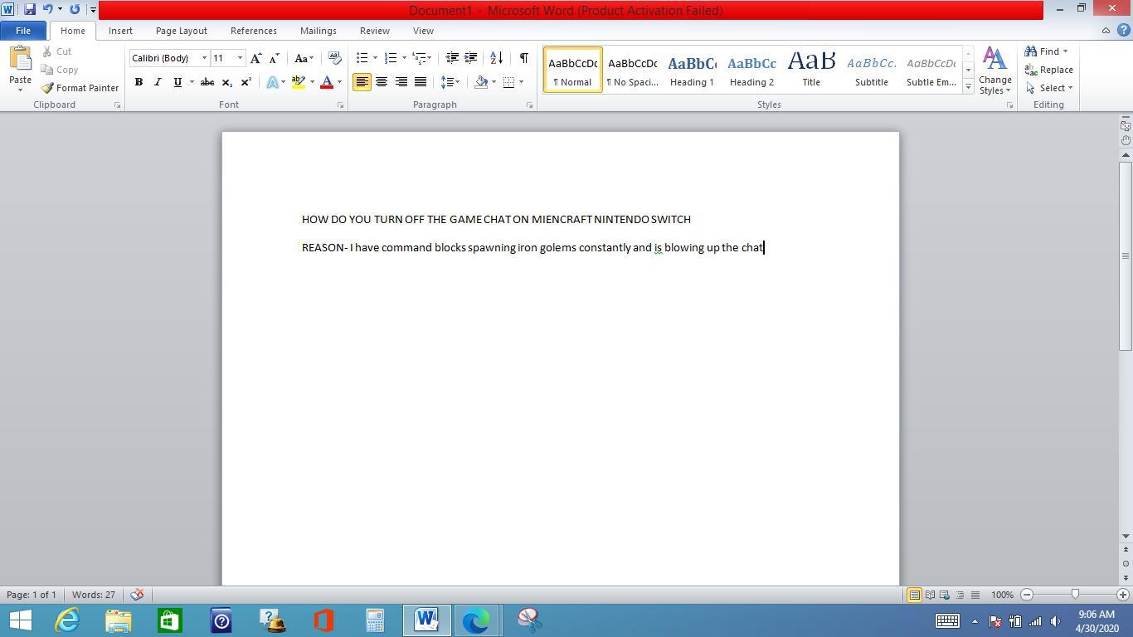Image resolution: width=1133 pixels, height=637 pixels.
Task: Switch to Outline view
Action: [960, 595]
